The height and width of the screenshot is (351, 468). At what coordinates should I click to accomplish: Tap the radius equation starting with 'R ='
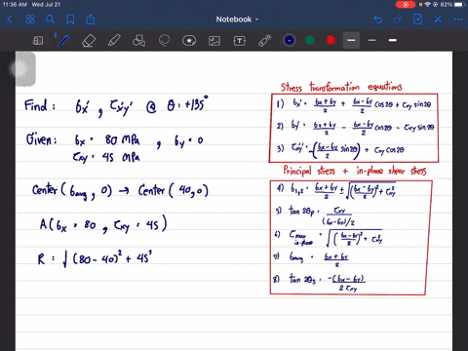(95, 258)
